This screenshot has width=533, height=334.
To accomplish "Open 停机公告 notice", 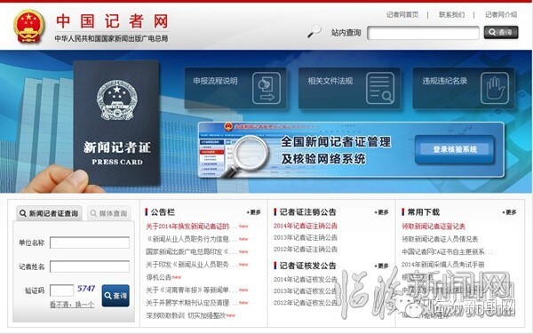I will tap(159, 277).
